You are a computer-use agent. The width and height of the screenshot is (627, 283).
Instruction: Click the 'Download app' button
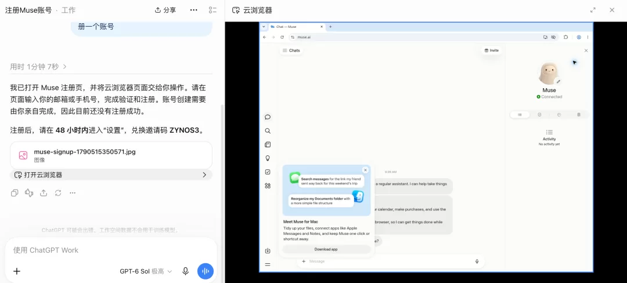326,249
